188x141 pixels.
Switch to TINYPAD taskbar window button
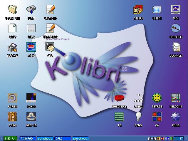[x=28, y=138]
